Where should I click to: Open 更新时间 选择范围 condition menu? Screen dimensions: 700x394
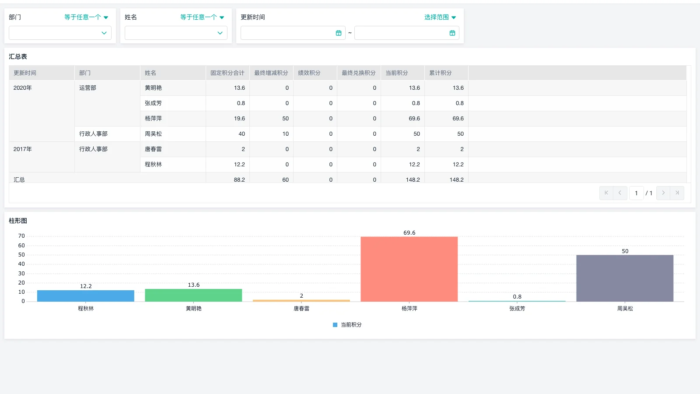pos(440,17)
